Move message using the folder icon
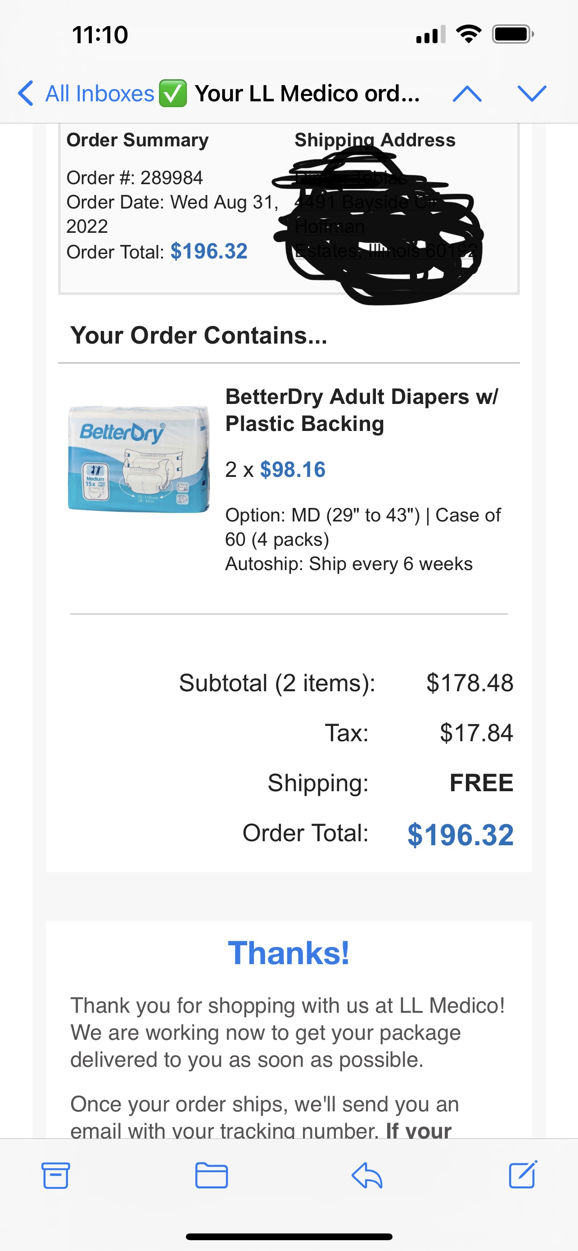The height and width of the screenshot is (1251, 578). click(x=211, y=1175)
